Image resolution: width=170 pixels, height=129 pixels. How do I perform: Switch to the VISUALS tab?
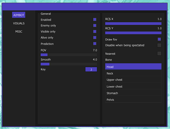(x=19, y=23)
